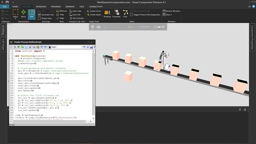Click the box lying off the conveyor
This screenshot has width=256, height=144.
[x=128, y=76]
